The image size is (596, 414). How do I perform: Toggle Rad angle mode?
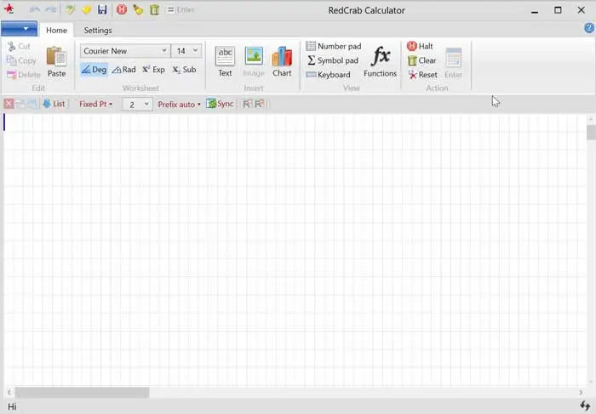pos(124,70)
